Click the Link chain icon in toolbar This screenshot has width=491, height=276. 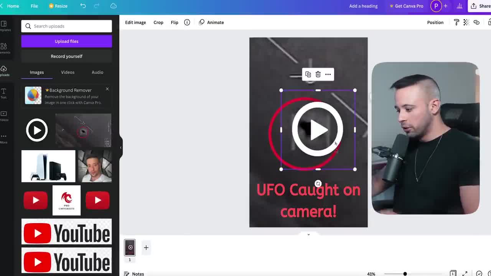point(476,22)
